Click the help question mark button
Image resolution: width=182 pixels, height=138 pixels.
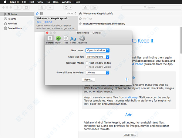coord(126,79)
